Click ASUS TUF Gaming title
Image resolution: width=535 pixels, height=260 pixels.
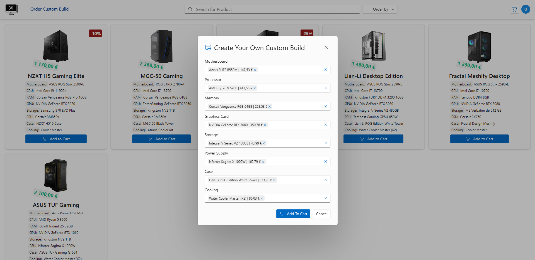click(56, 205)
